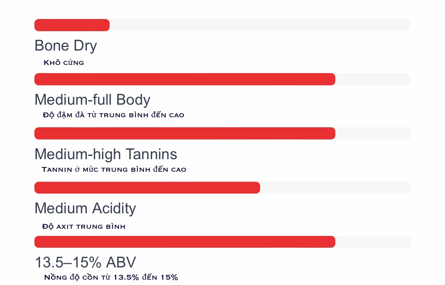Screen dimensions: 445x285
Task: Click the unfilled end of Medium-full Body bar
Action: click(373, 79)
